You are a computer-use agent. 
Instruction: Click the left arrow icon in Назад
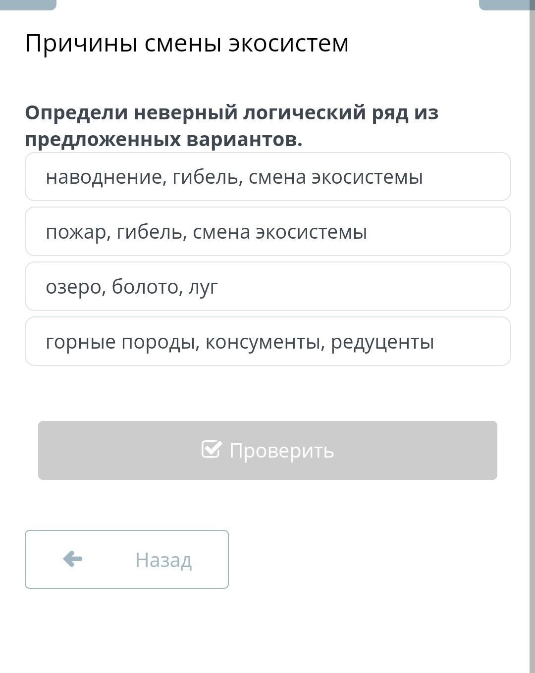coord(73,559)
